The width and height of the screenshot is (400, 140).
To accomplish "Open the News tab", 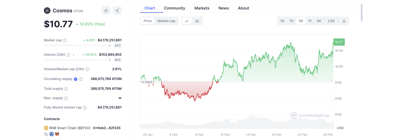I will tap(224, 8).
